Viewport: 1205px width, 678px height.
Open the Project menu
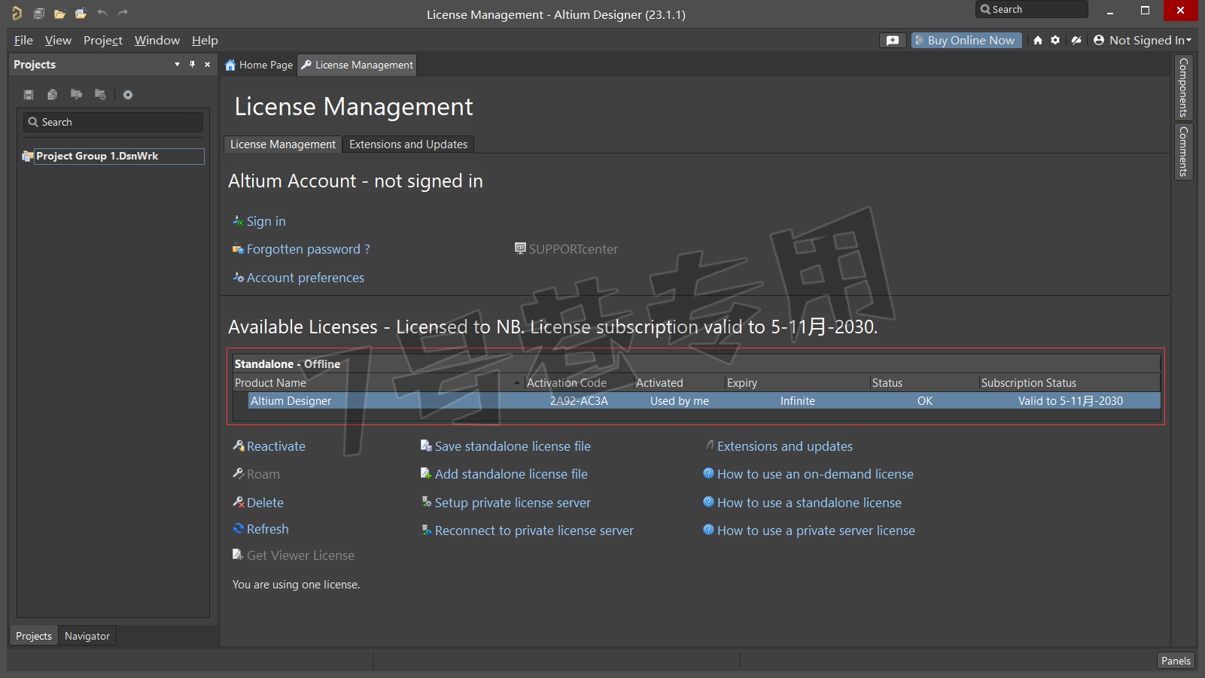click(x=103, y=41)
